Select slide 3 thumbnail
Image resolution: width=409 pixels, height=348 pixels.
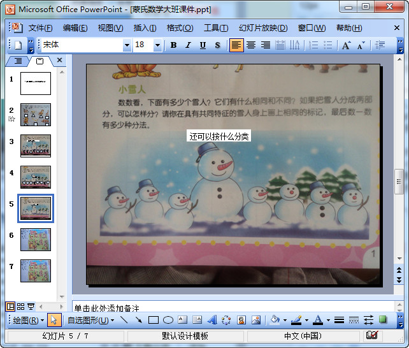tap(36, 146)
